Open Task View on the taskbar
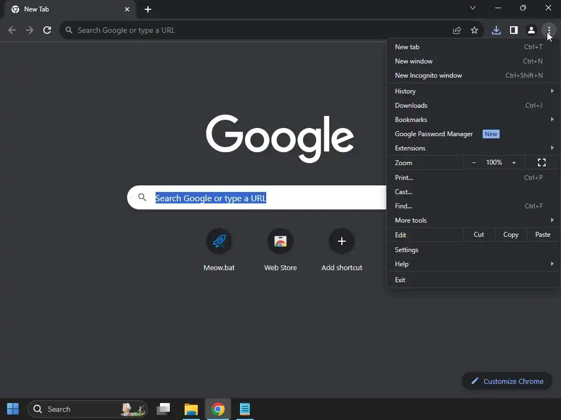The height and width of the screenshot is (420, 561). coord(163,409)
